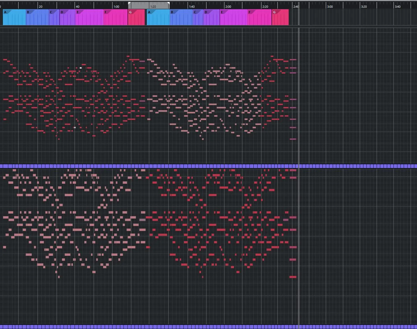The width and height of the screenshot is (417, 329).
Task: Select the first purple section D block
Action: [67, 17]
